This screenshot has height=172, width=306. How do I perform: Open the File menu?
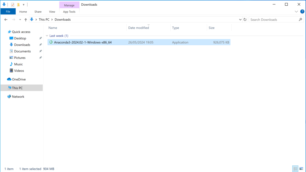(8, 12)
